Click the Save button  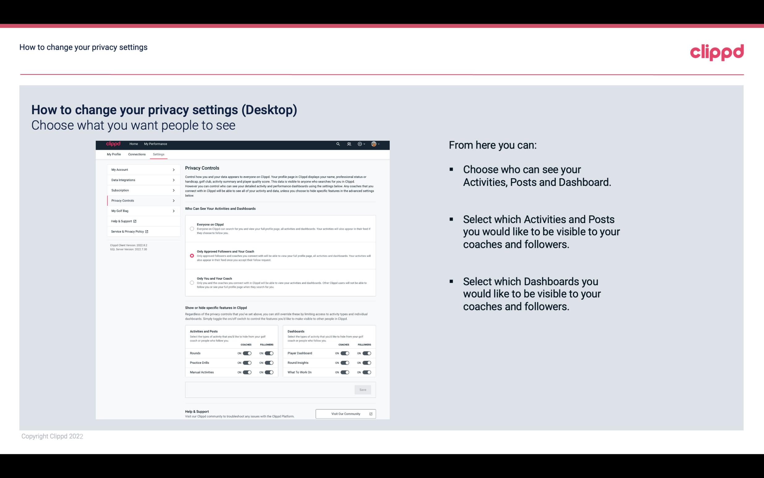click(x=363, y=390)
